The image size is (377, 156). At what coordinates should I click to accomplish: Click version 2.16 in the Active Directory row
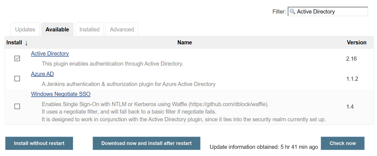click(351, 59)
